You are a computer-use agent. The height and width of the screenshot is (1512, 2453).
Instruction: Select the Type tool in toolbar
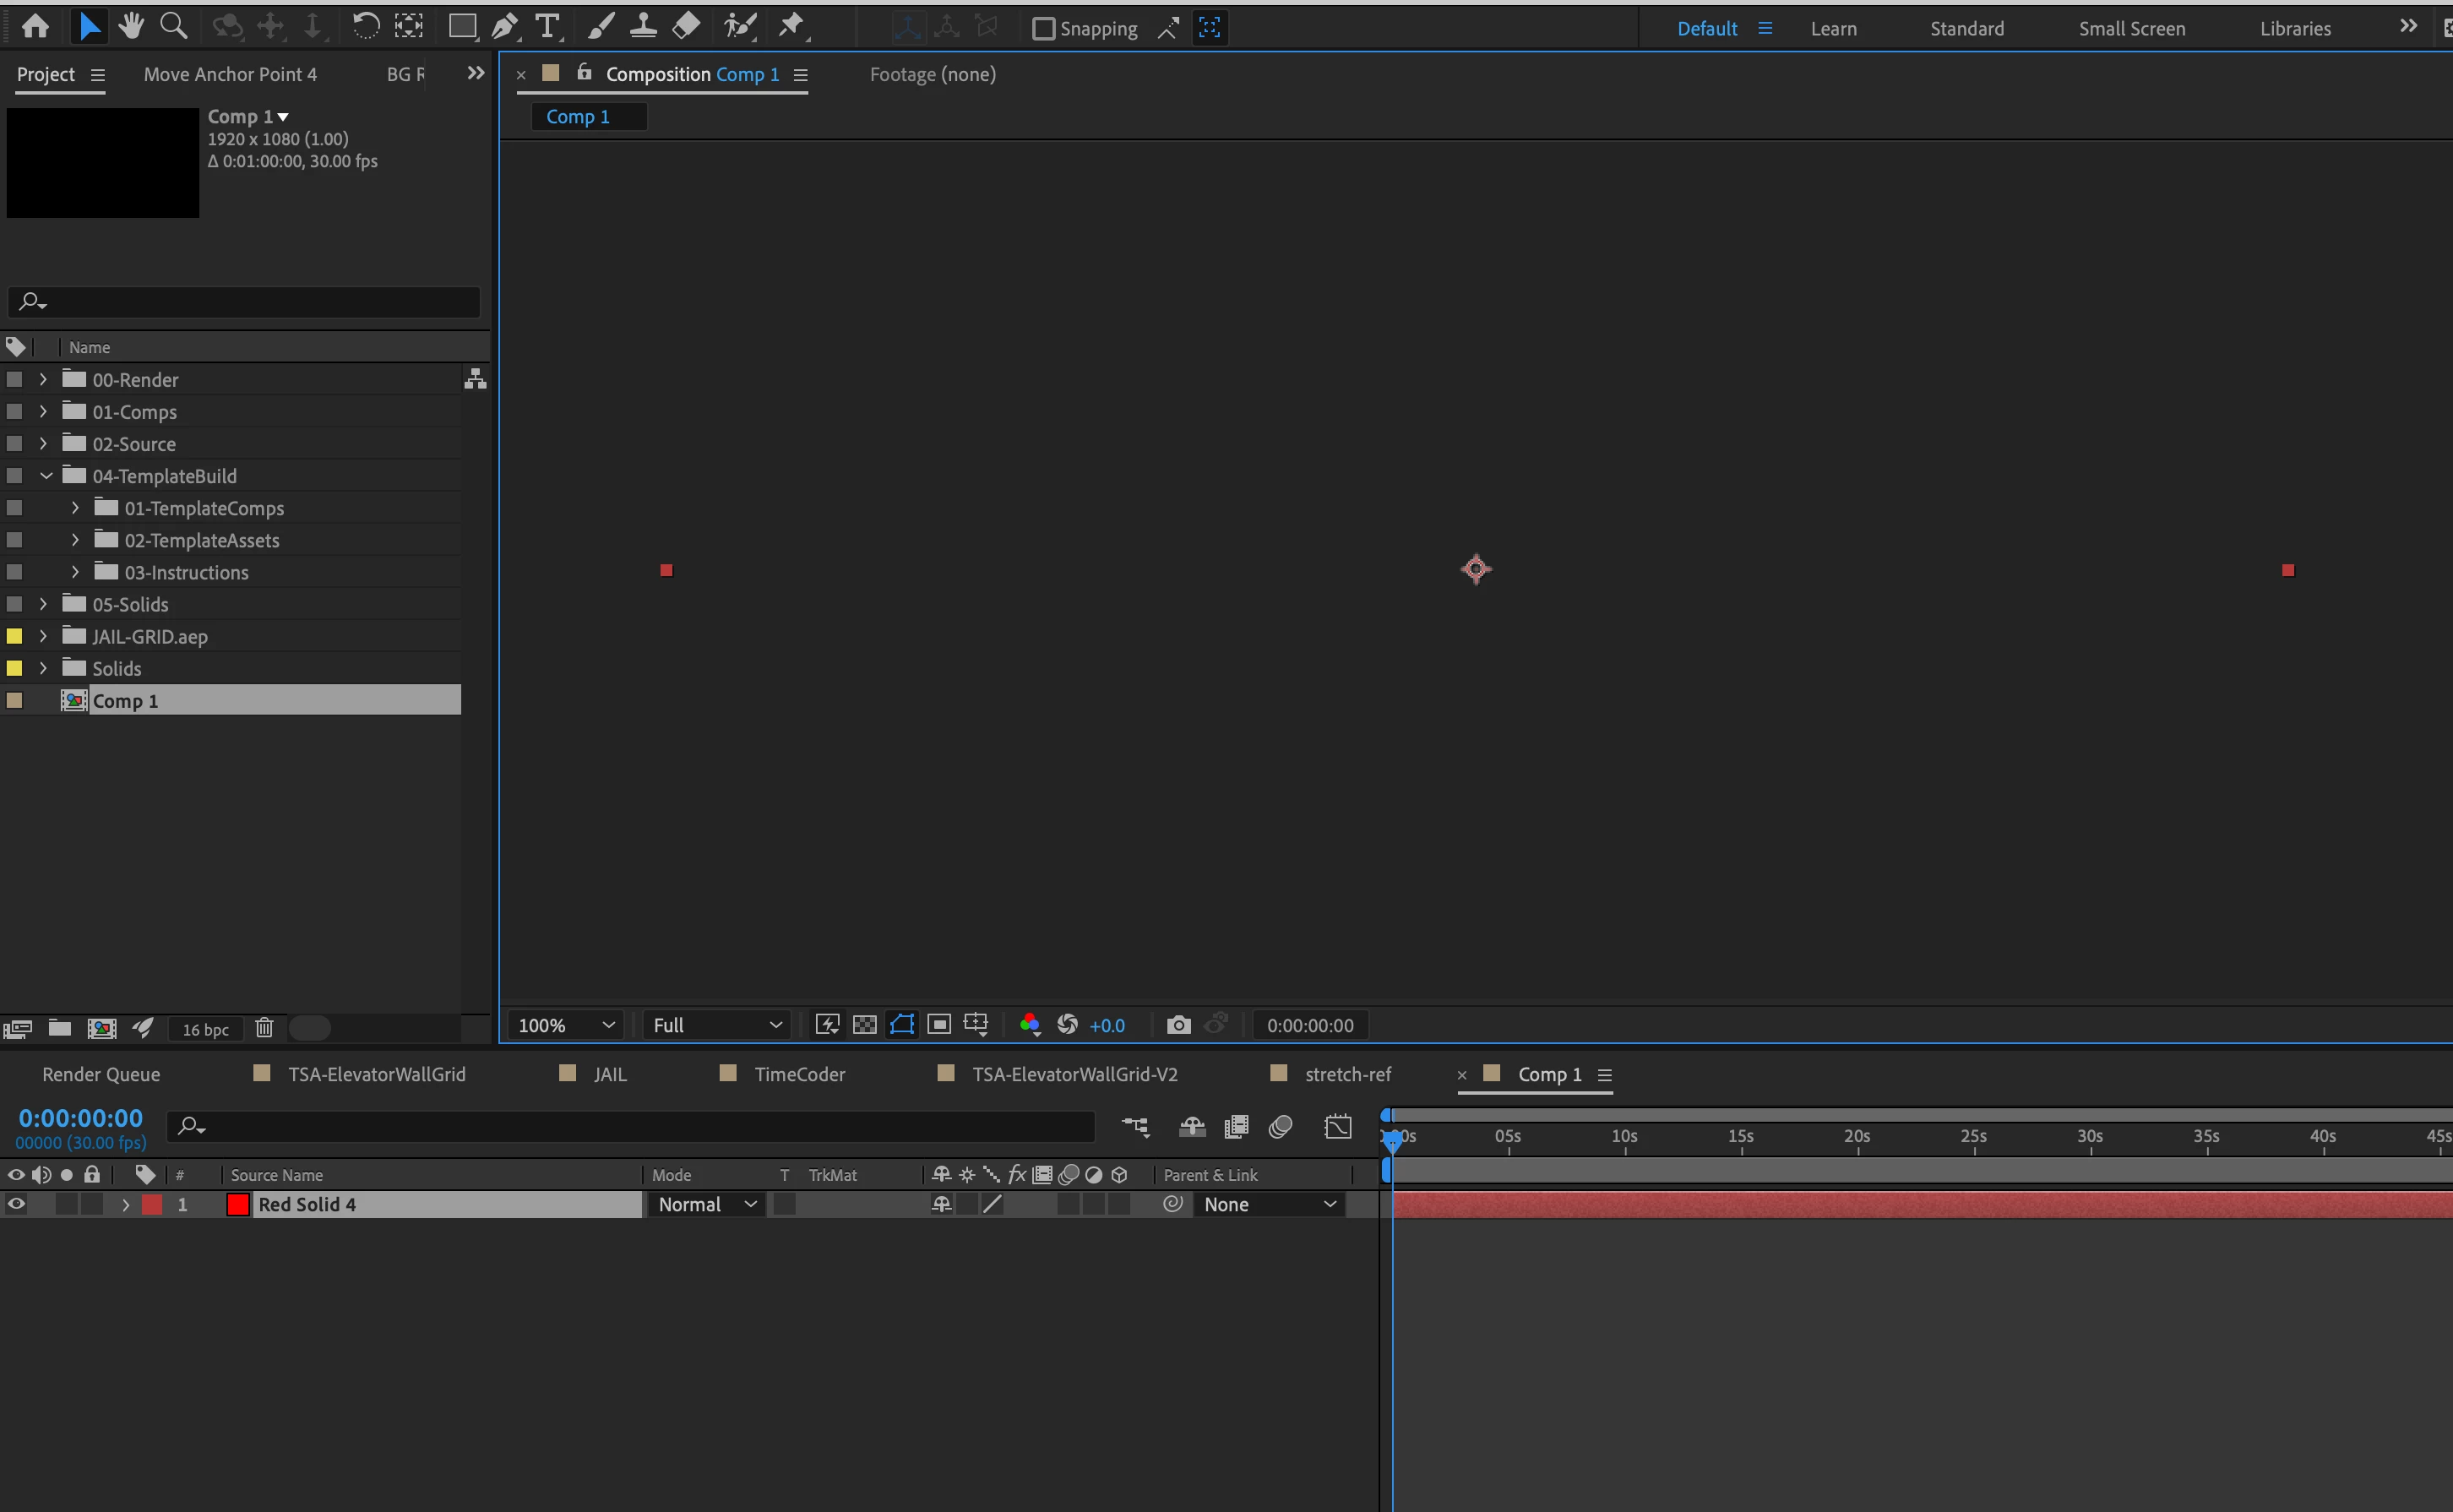(547, 27)
